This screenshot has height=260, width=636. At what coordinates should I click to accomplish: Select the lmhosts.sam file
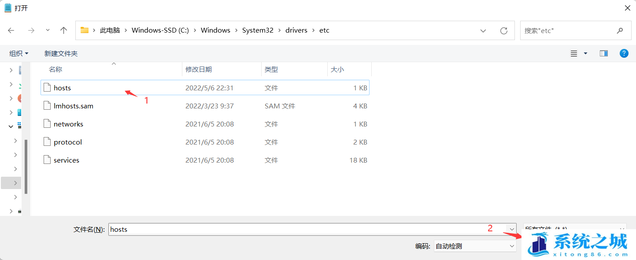click(205, 106)
